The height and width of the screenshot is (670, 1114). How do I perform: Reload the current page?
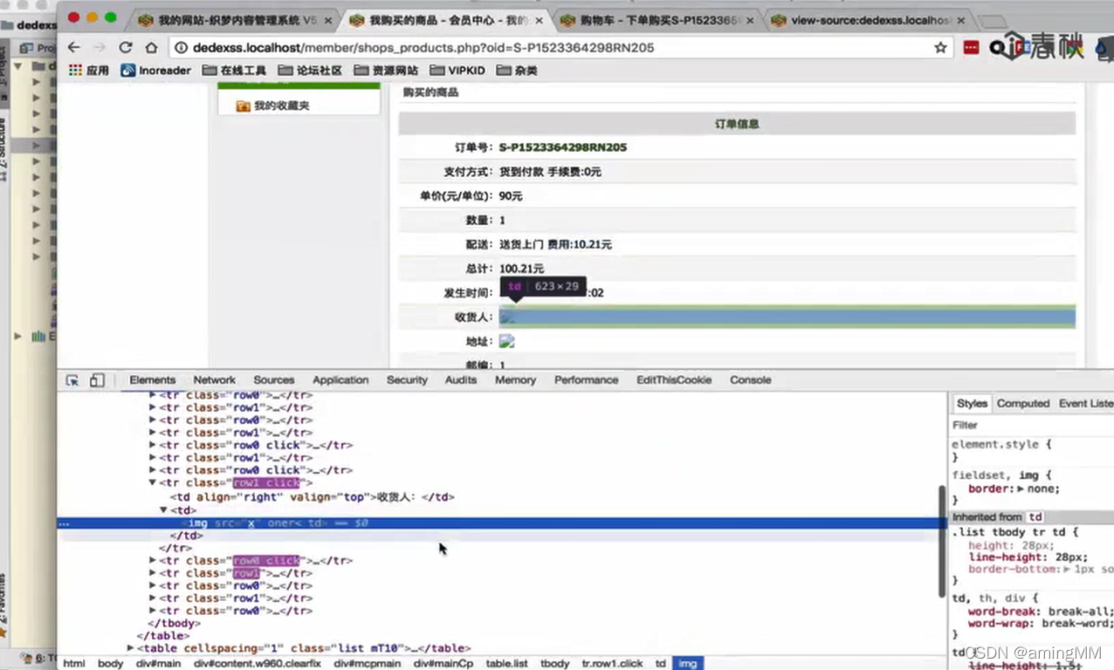click(126, 48)
